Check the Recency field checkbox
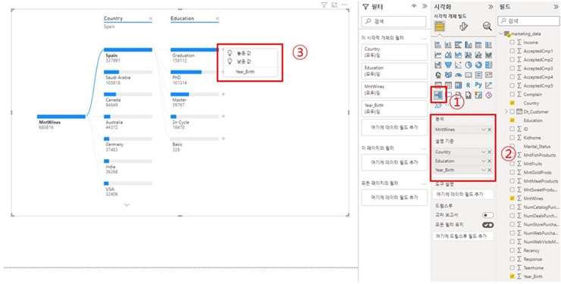Viewport: 561px width, 284px height. pyautogui.click(x=512, y=251)
